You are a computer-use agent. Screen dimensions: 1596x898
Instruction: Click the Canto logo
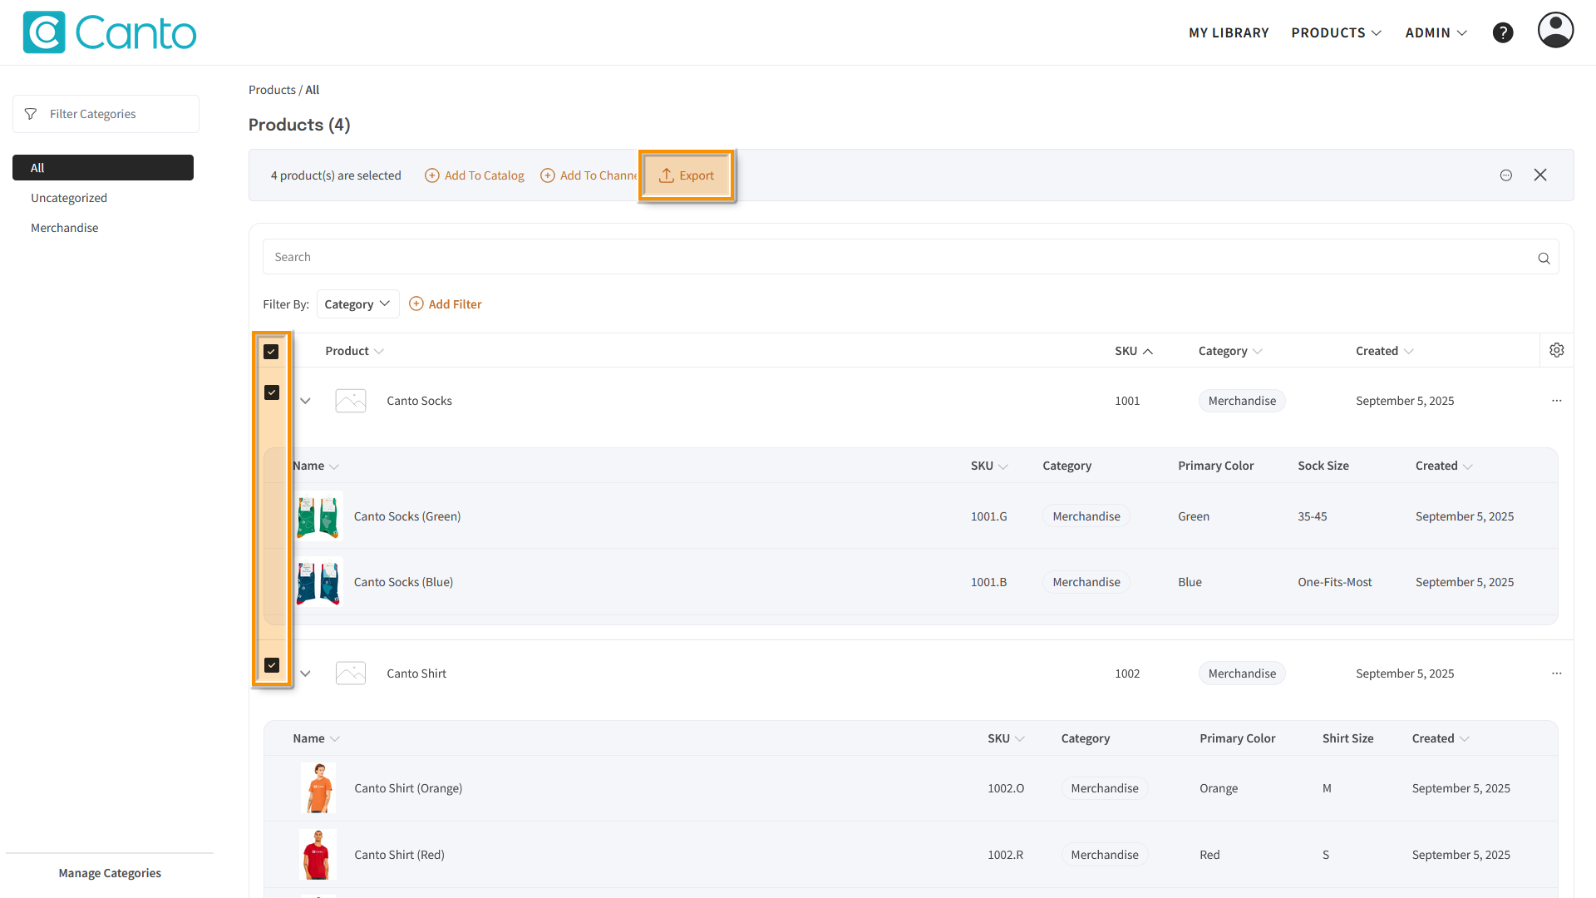pos(110,32)
